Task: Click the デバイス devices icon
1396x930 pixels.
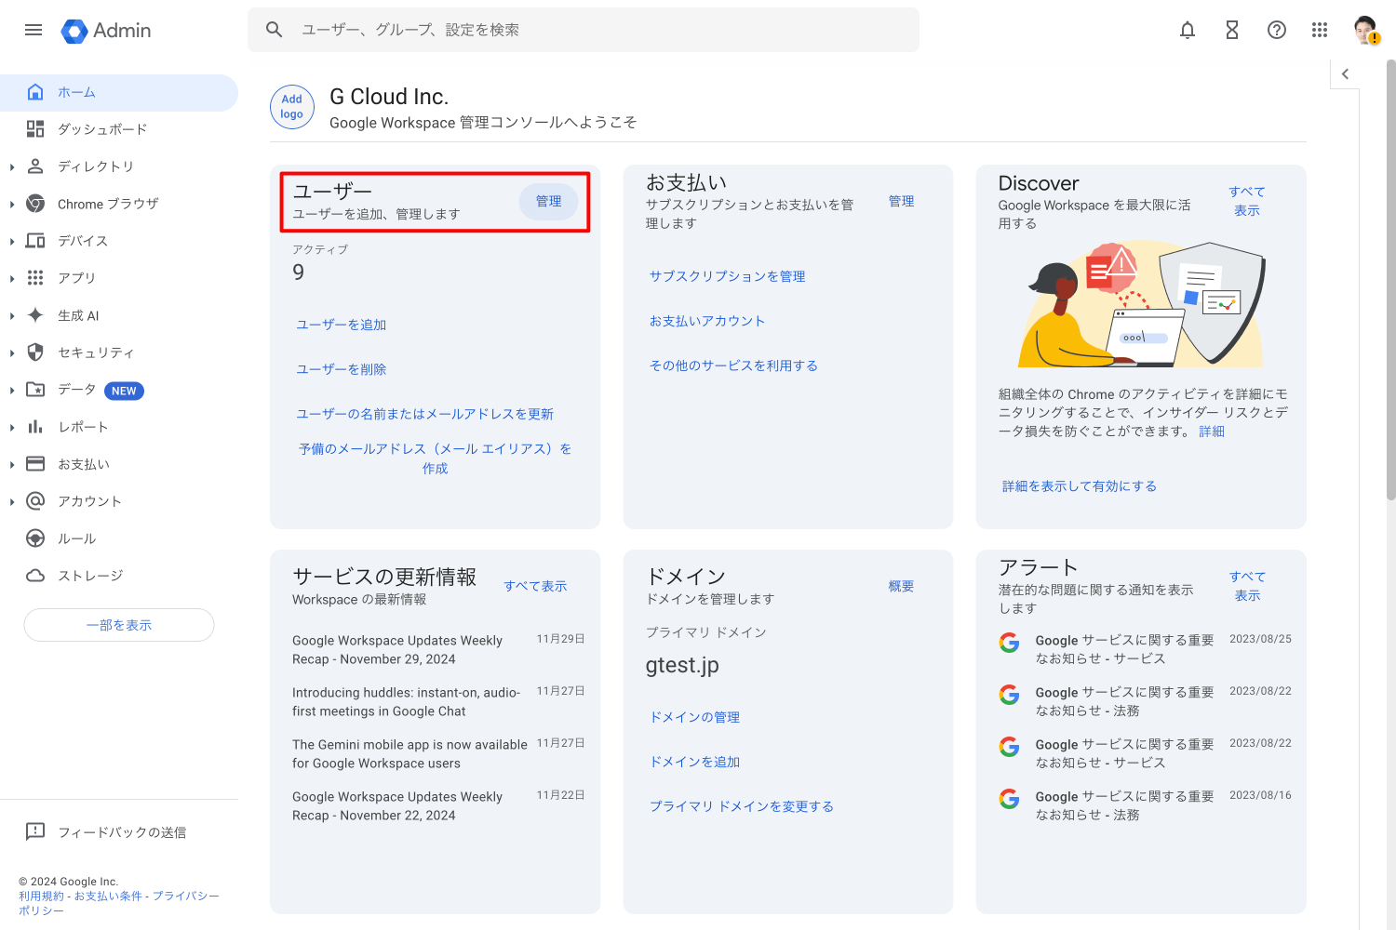Action: point(35,241)
